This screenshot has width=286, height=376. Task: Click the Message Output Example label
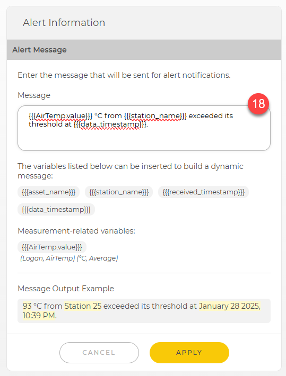[x=66, y=289]
